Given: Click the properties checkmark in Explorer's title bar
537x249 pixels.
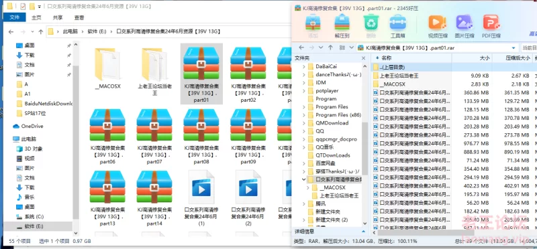Looking at the screenshot, I should tap(23, 6).
